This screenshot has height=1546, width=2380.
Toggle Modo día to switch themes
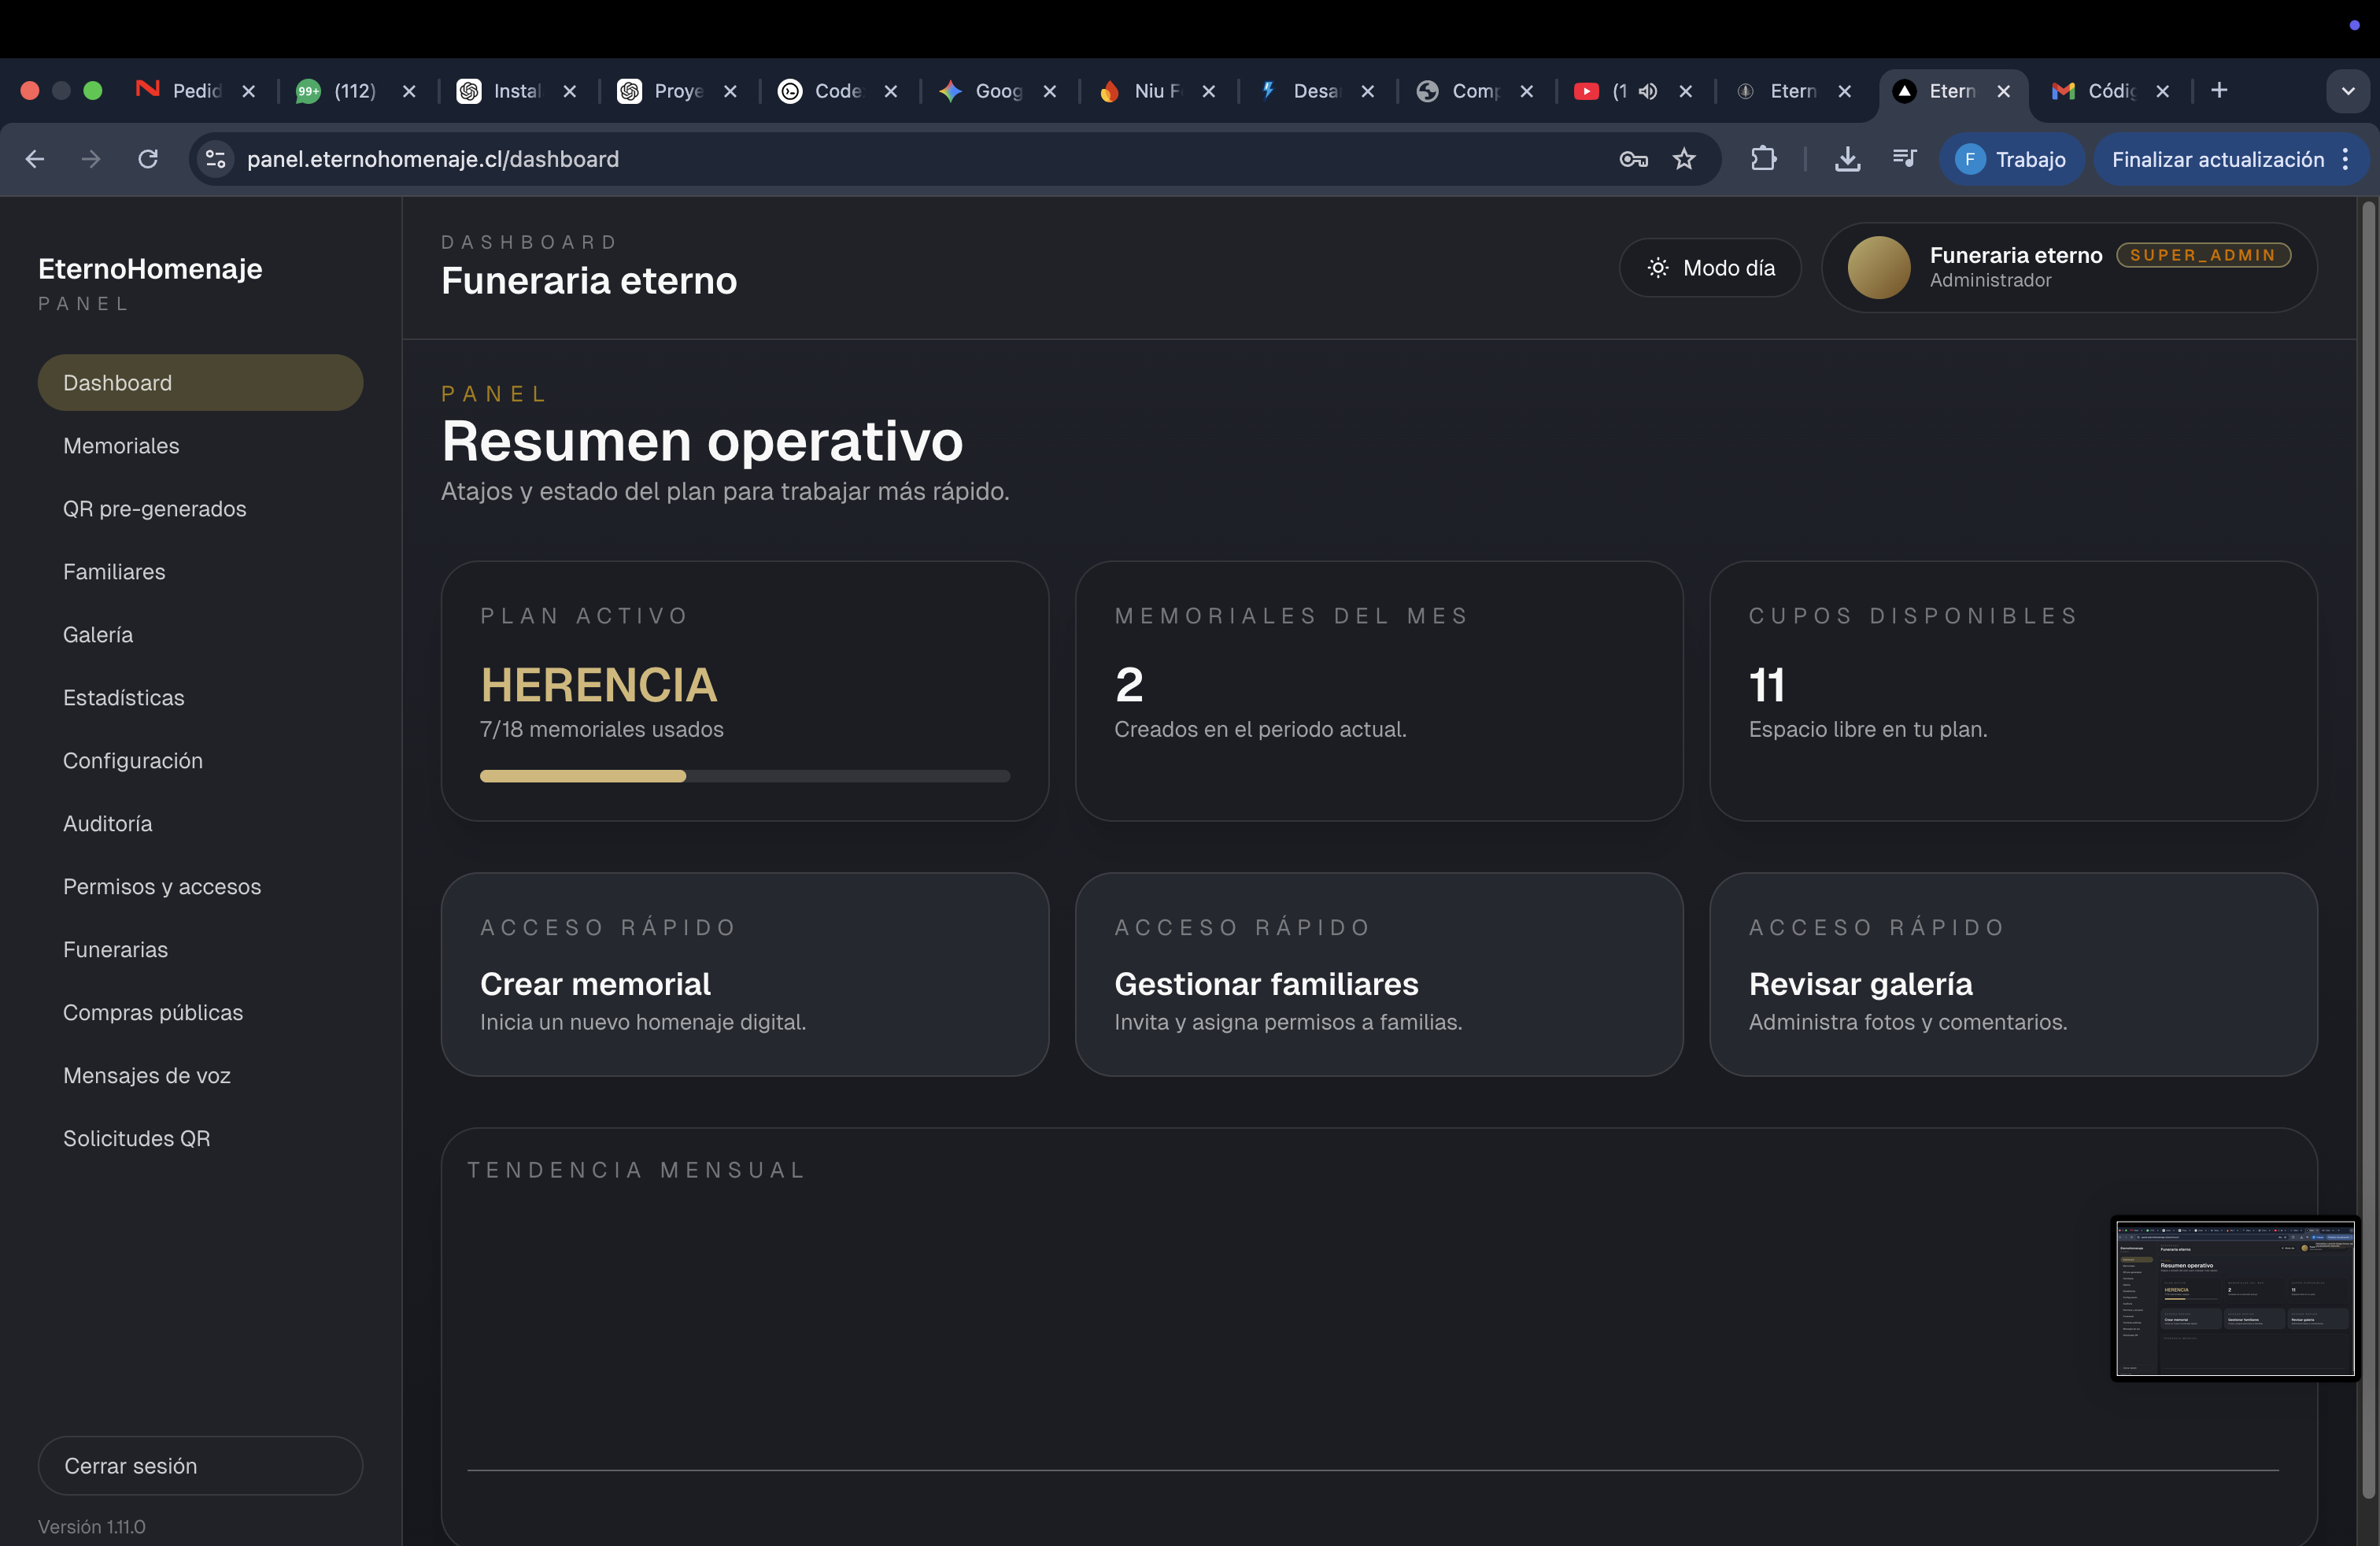1710,267
